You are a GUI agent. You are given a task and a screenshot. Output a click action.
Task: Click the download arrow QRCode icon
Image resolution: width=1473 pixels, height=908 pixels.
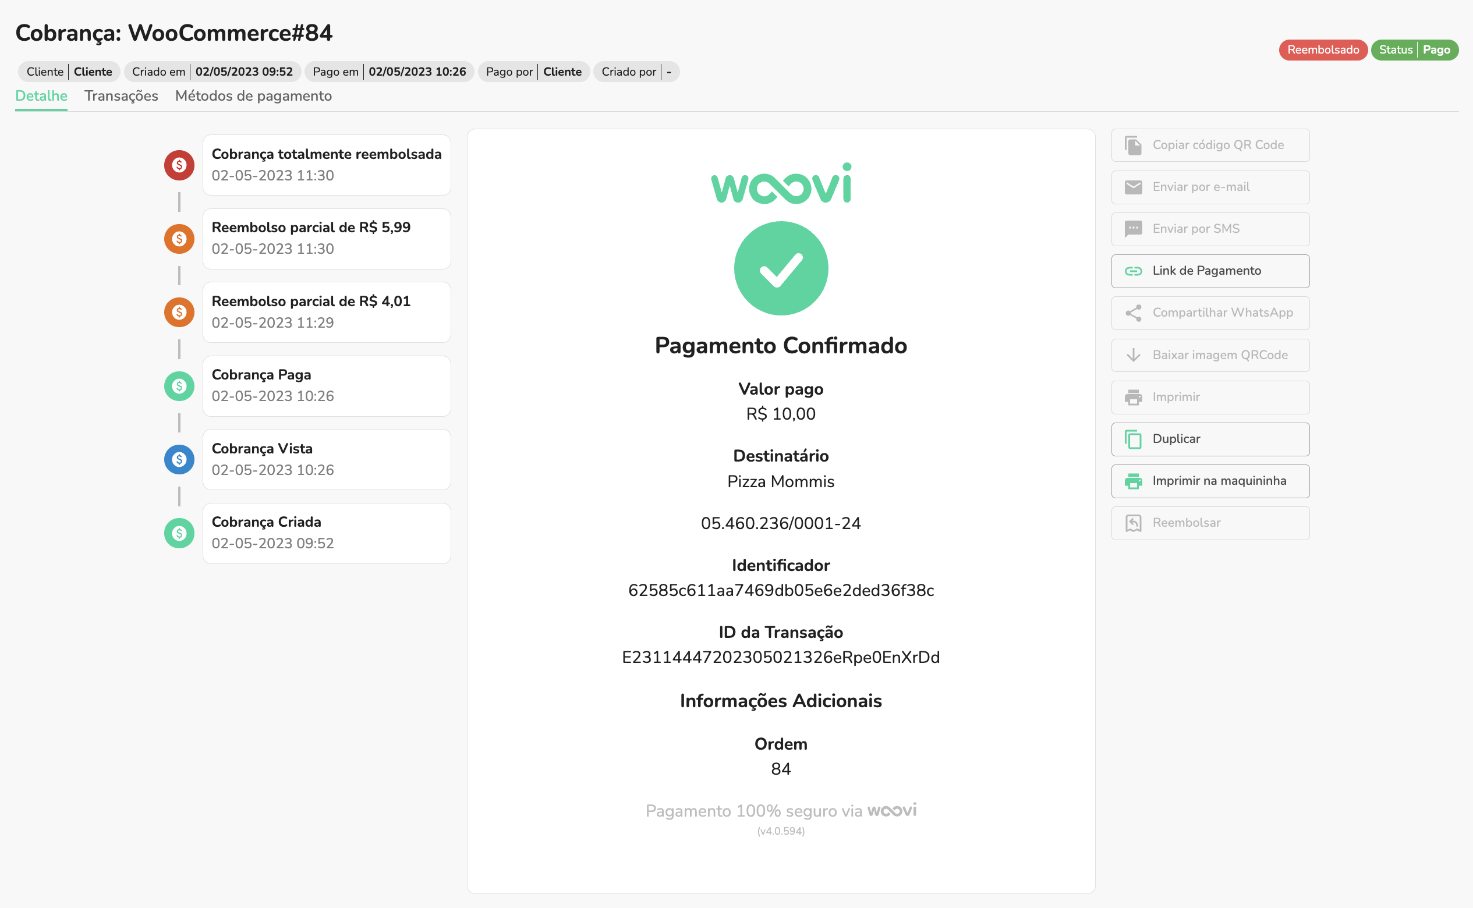(x=1133, y=355)
